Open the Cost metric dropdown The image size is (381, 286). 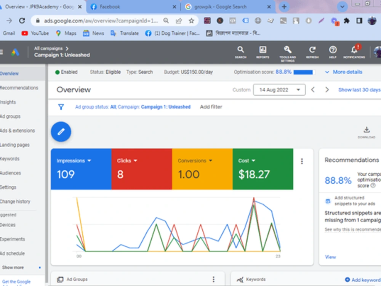click(x=247, y=161)
